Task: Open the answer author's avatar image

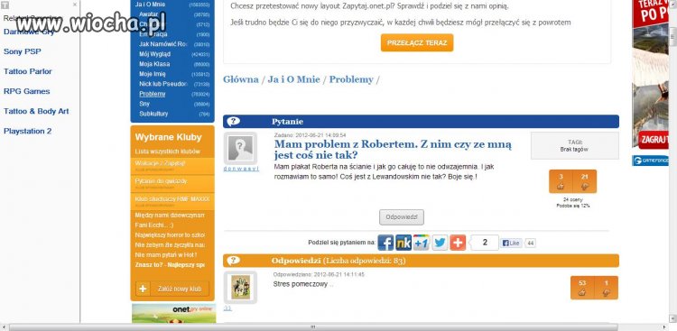Action: pyautogui.click(x=240, y=288)
